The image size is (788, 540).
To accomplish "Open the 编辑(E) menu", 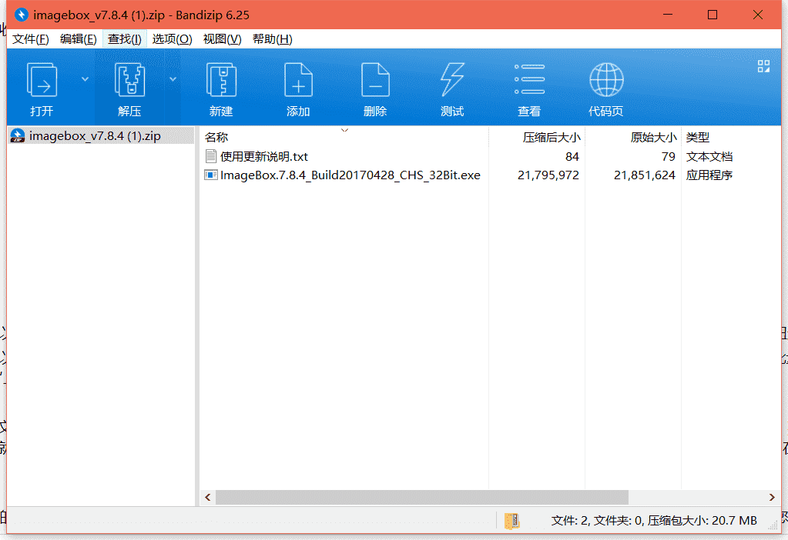I will pos(78,39).
